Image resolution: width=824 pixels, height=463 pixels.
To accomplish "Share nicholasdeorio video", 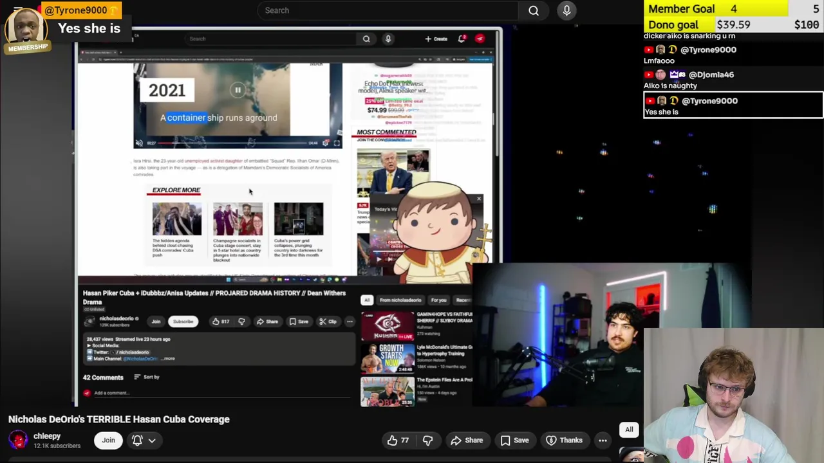I will point(267,322).
